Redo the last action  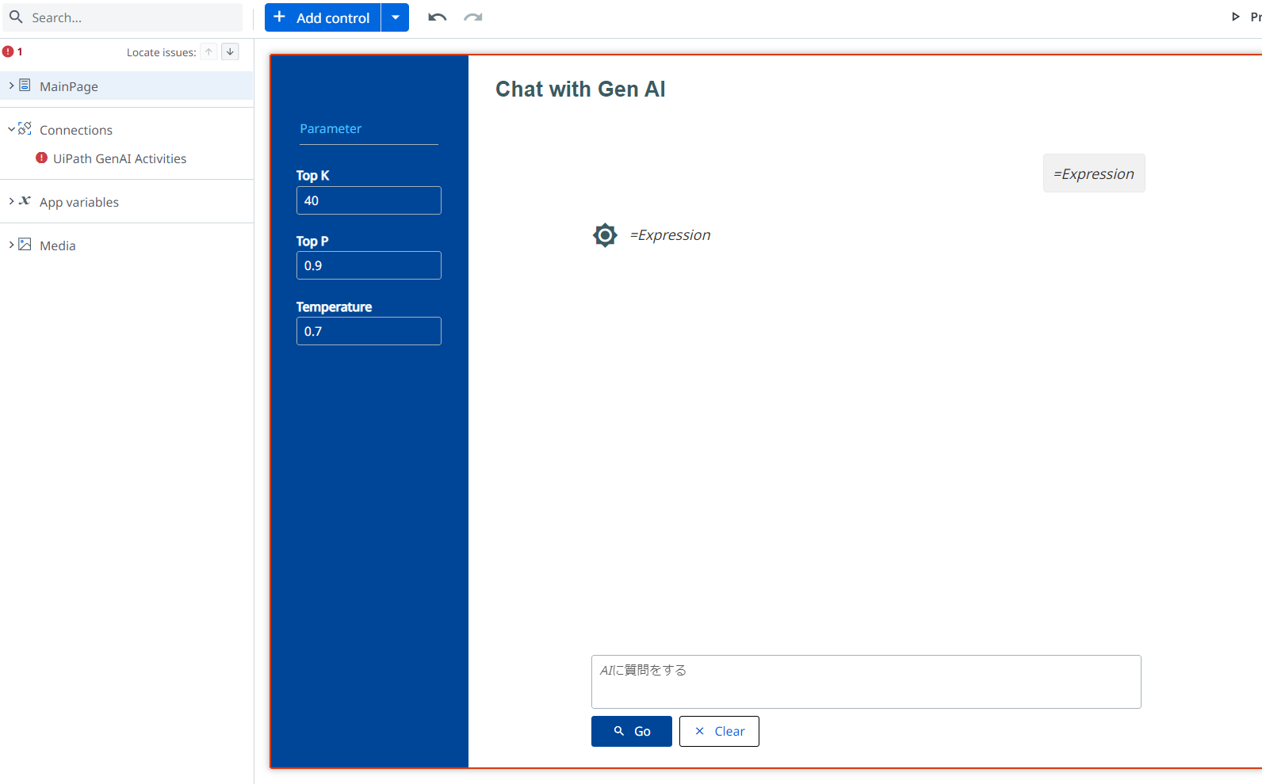(473, 17)
